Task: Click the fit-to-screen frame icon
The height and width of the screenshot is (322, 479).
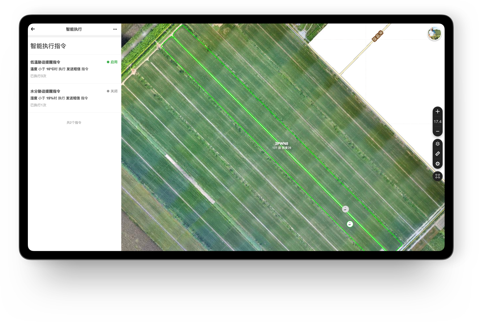Action: (x=437, y=176)
